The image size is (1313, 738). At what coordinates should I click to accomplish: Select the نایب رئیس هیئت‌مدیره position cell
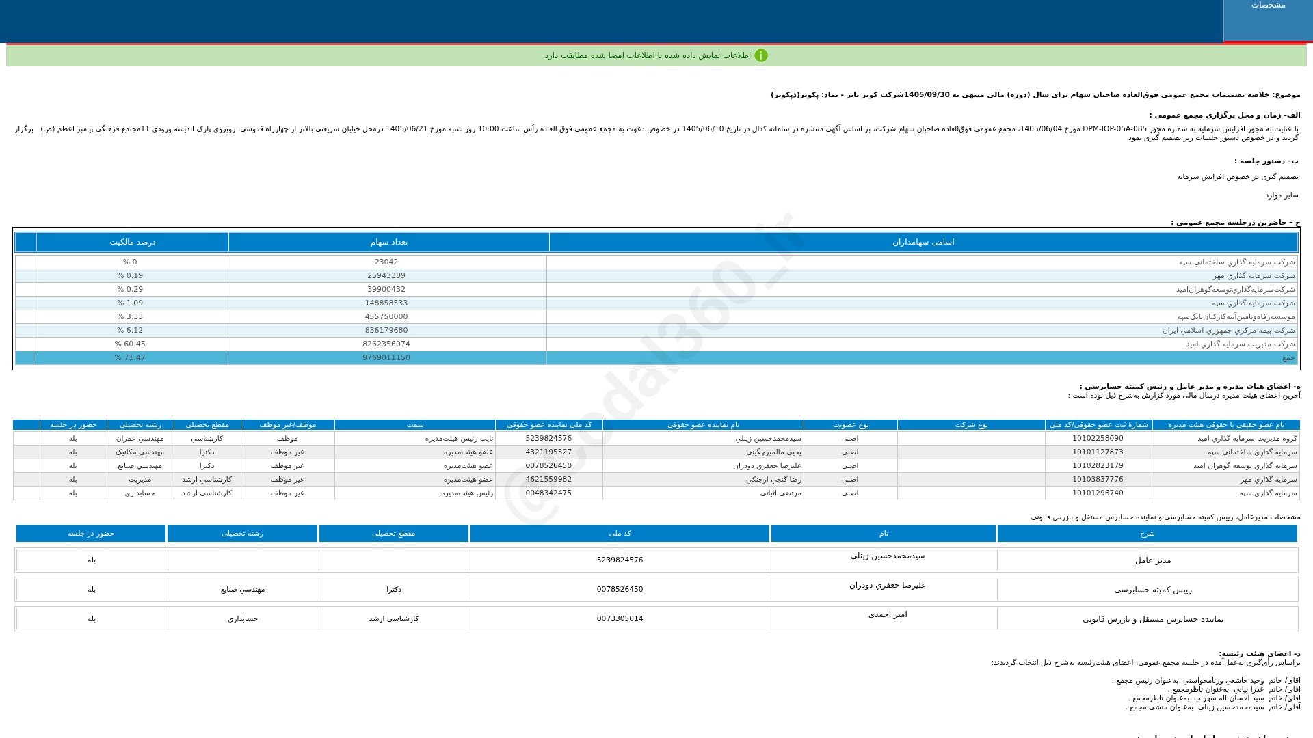coord(414,438)
